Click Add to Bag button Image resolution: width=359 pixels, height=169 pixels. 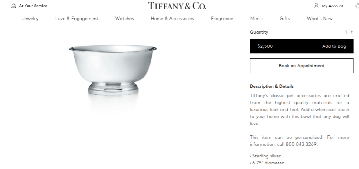pos(301,46)
